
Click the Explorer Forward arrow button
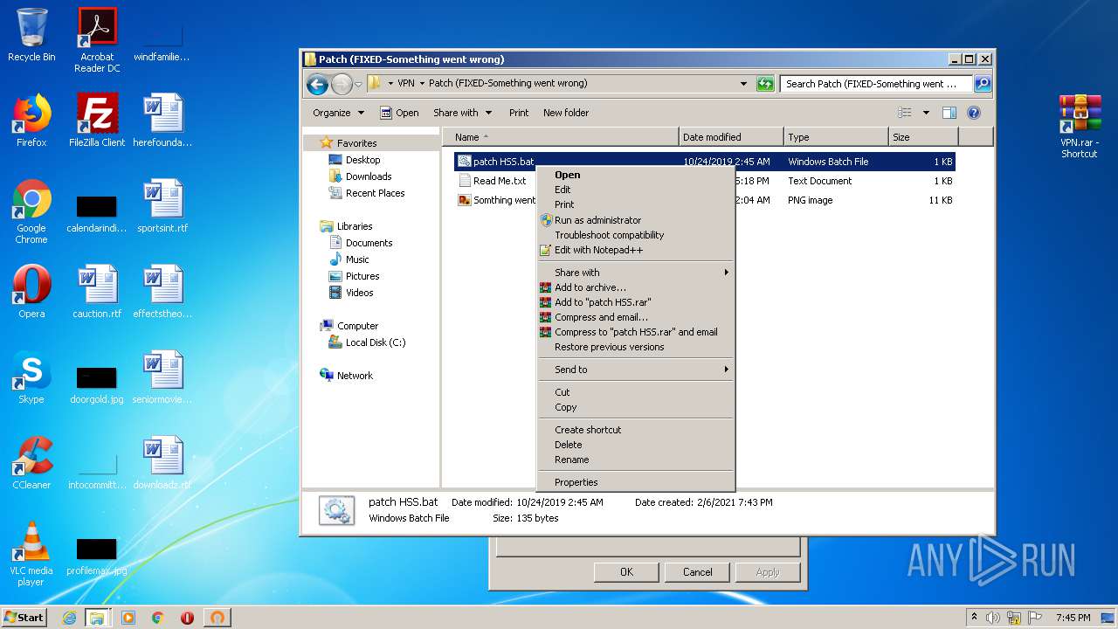342,84
